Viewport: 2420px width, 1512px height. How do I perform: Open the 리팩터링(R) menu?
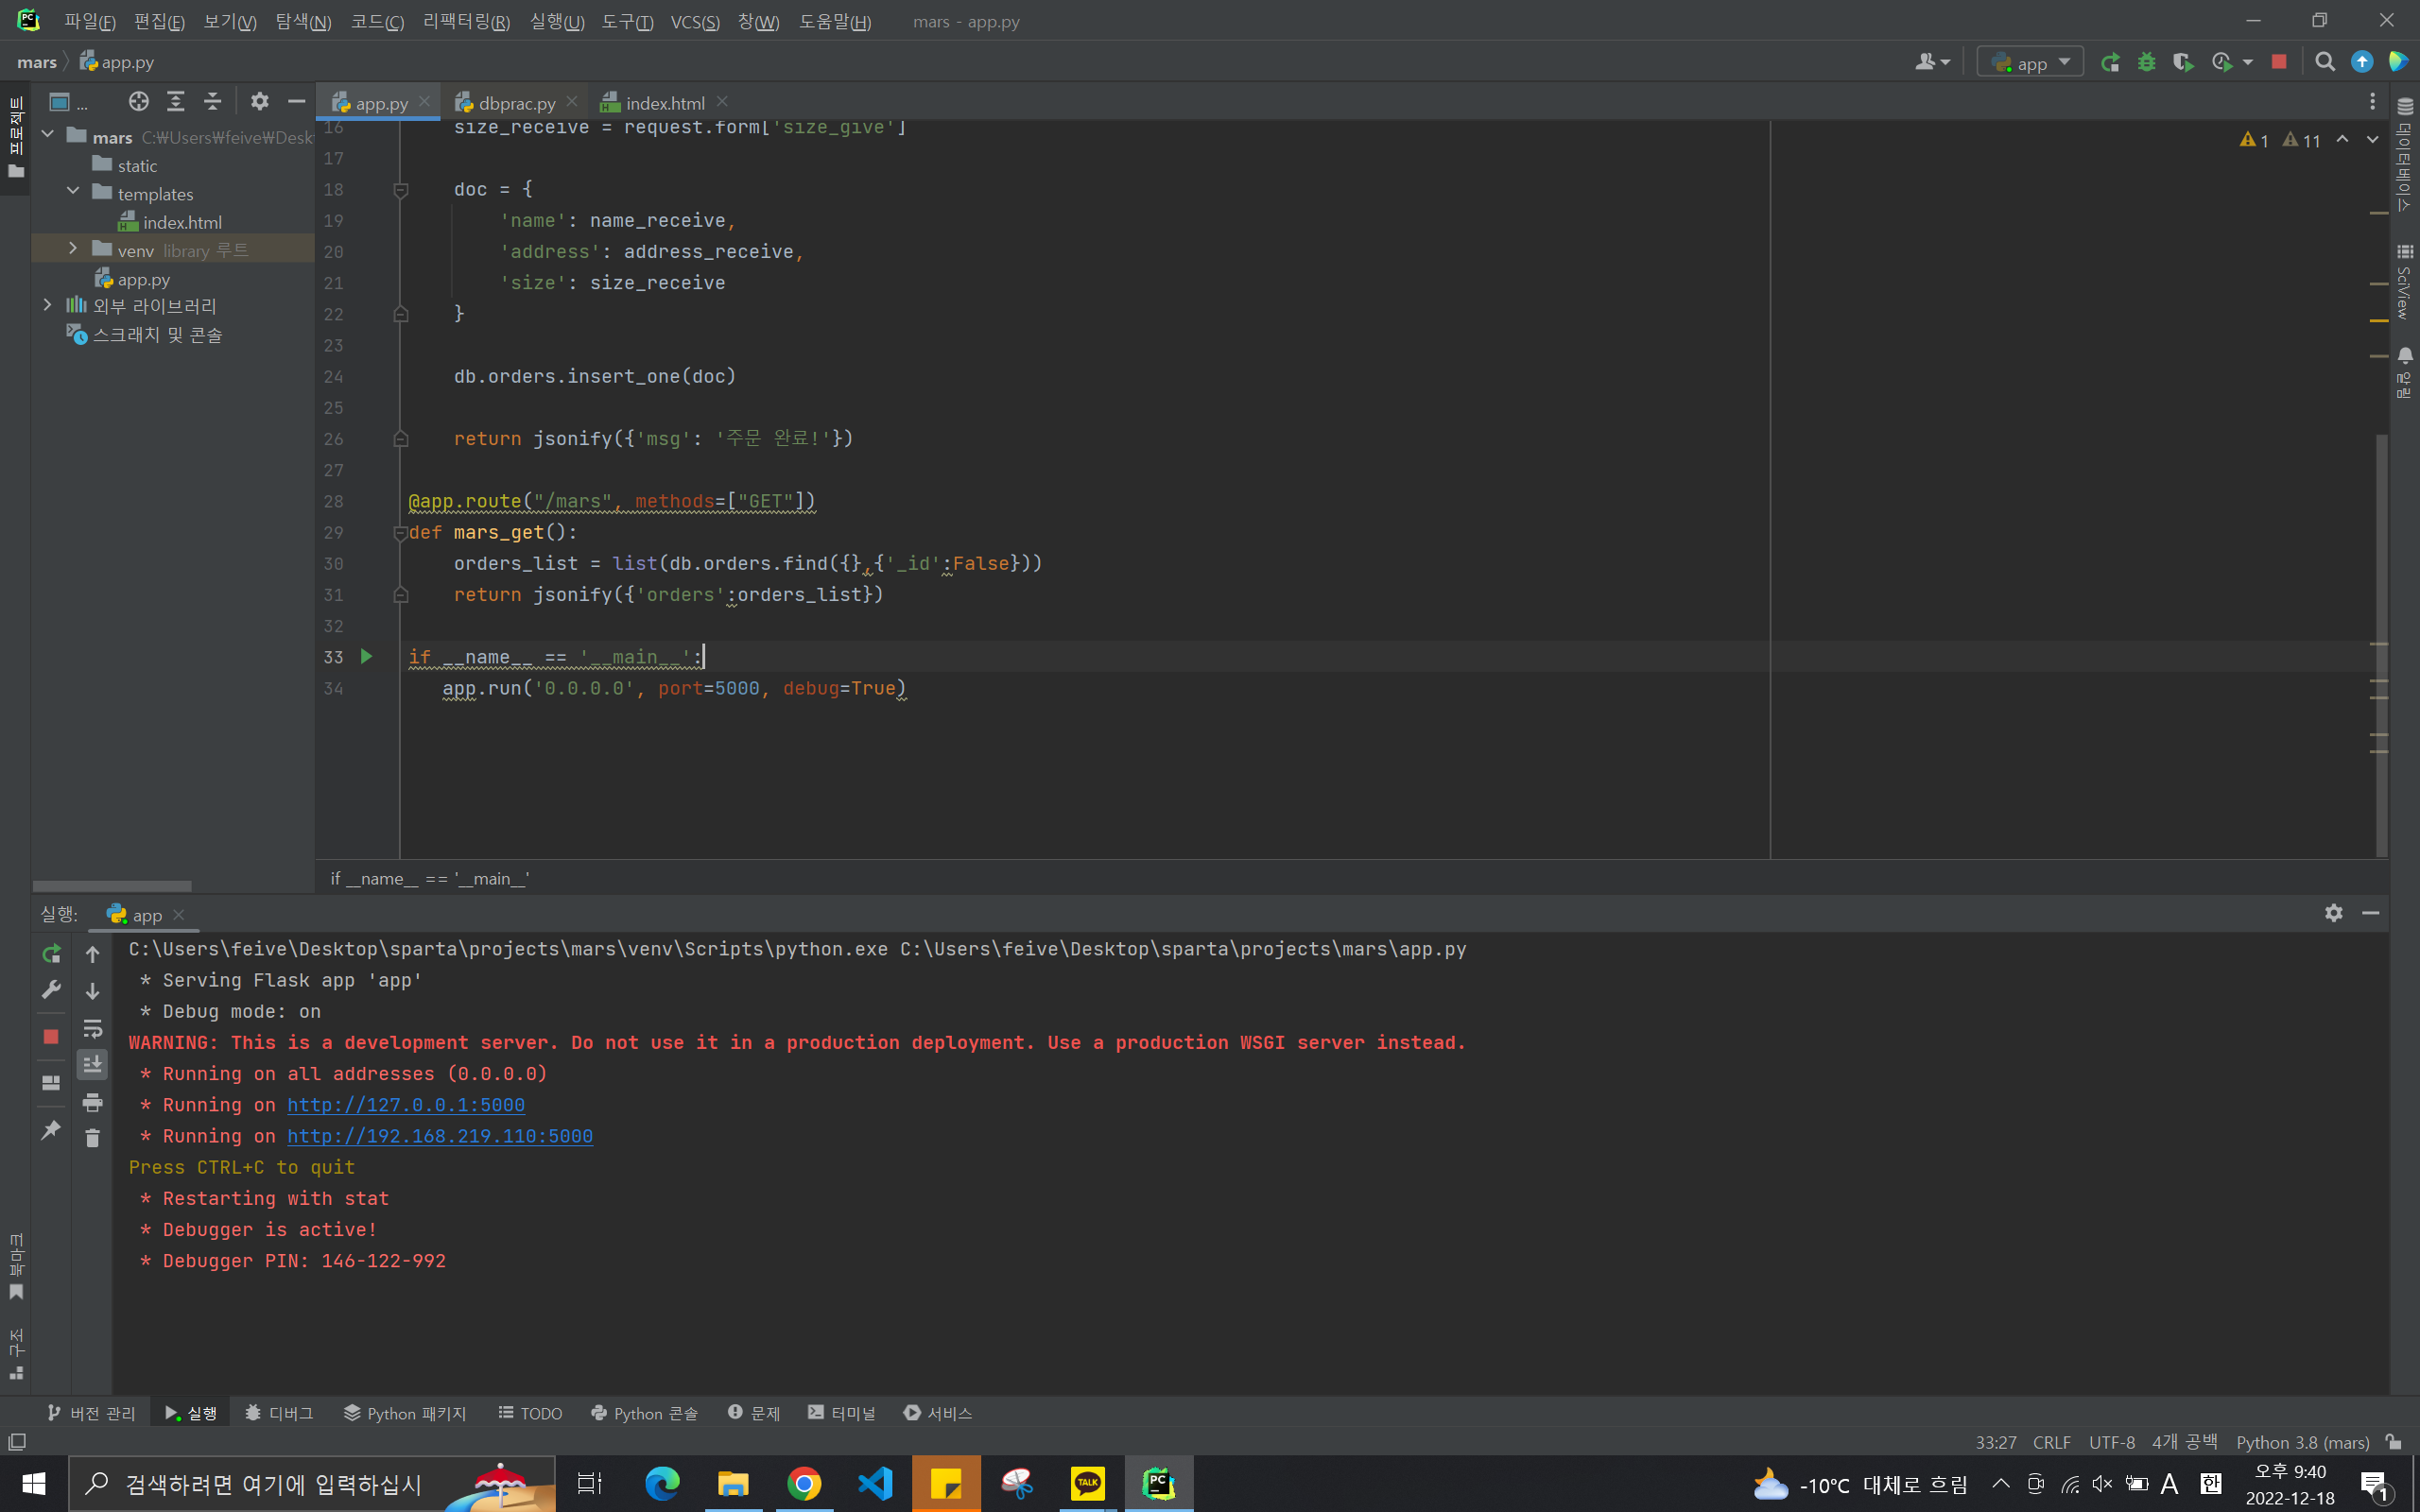coord(466,22)
